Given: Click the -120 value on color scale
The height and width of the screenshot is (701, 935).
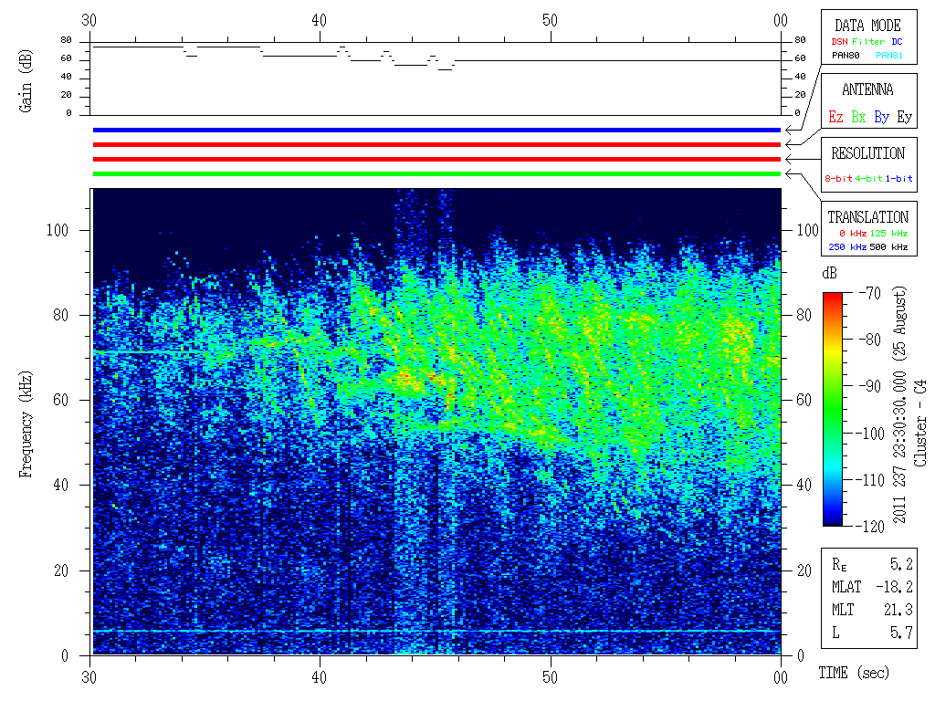Looking at the screenshot, I should click(x=870, y=527).
